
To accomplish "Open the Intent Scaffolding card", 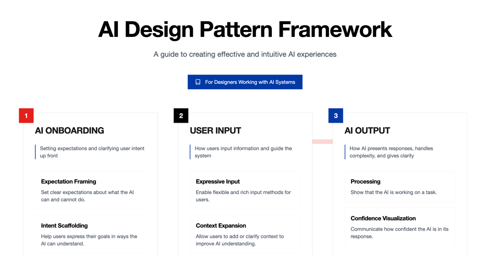I will coord(90,234).
